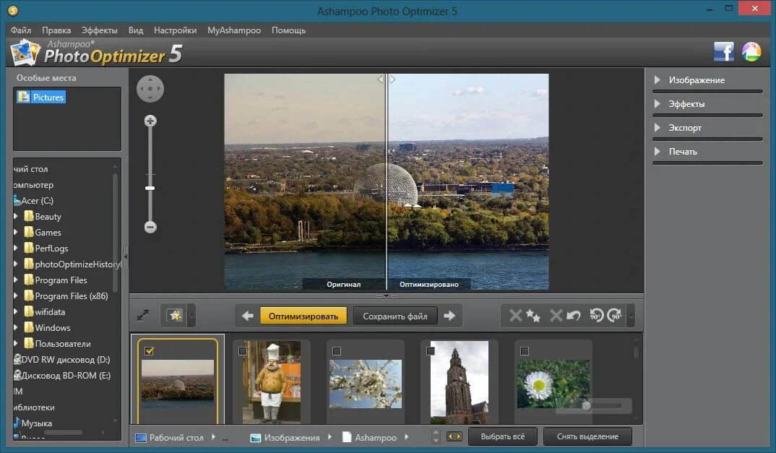Viewport: 776px width, 453px height.
Task: Open the MyAshampoo menu
Action: pyautogui.click(x=234, y=30)
